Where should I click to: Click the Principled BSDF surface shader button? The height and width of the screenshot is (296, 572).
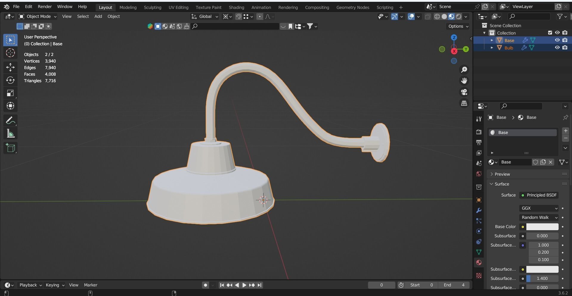[539, 195]
